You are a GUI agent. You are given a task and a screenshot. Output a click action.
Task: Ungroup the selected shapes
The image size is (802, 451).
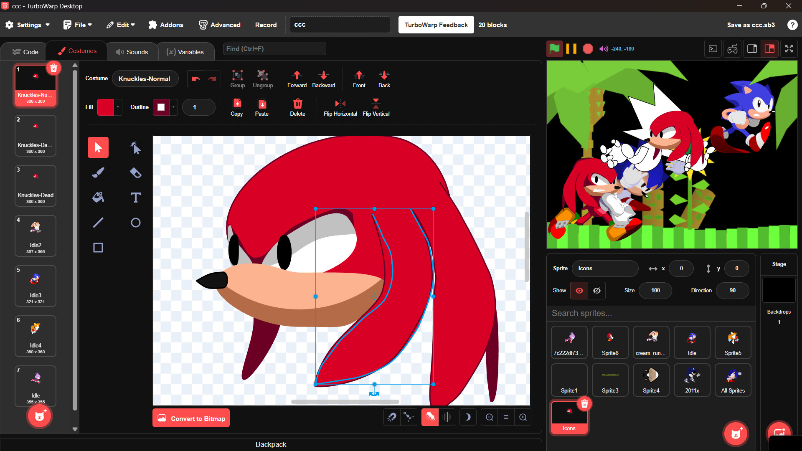(263, 79)
